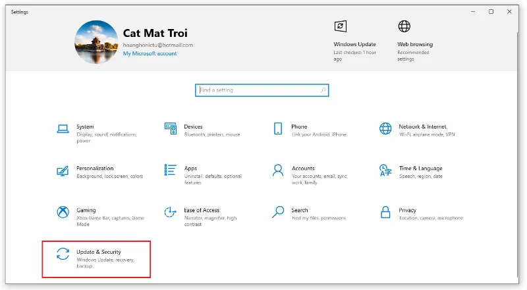
Task: Click 'Bluetooth, printers, mouse' description
Action: point(211,134)
